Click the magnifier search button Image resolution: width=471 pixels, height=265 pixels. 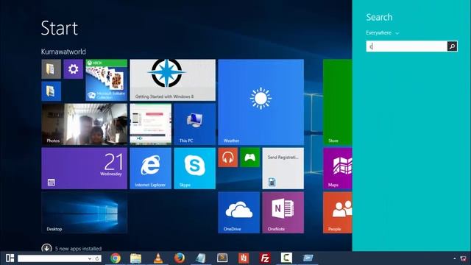click(x=452, y=46)
